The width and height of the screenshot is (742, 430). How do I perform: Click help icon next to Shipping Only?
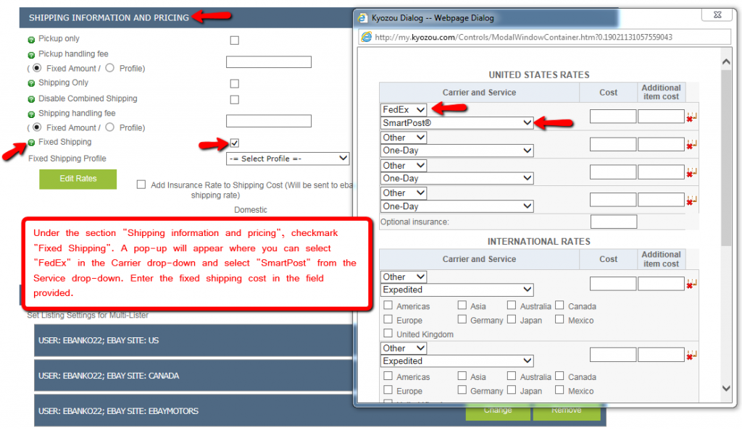click(31, 84)
